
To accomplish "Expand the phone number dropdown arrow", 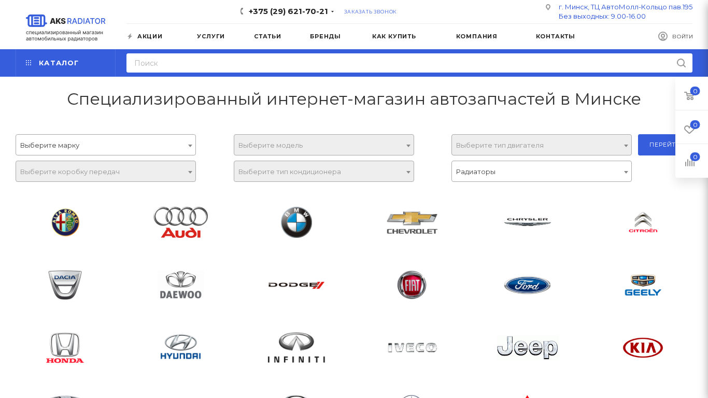I will (332, 12).
